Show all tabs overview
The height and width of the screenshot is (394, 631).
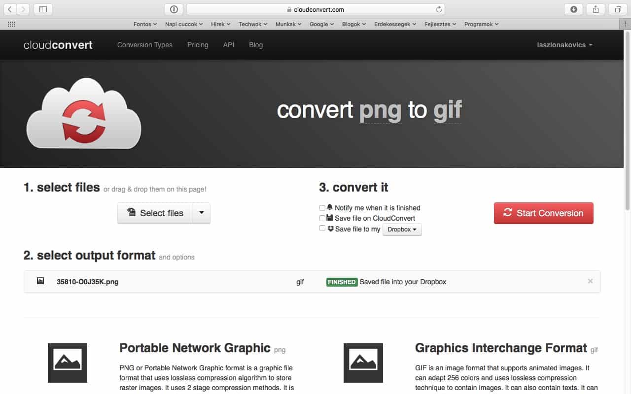(618, 9)
